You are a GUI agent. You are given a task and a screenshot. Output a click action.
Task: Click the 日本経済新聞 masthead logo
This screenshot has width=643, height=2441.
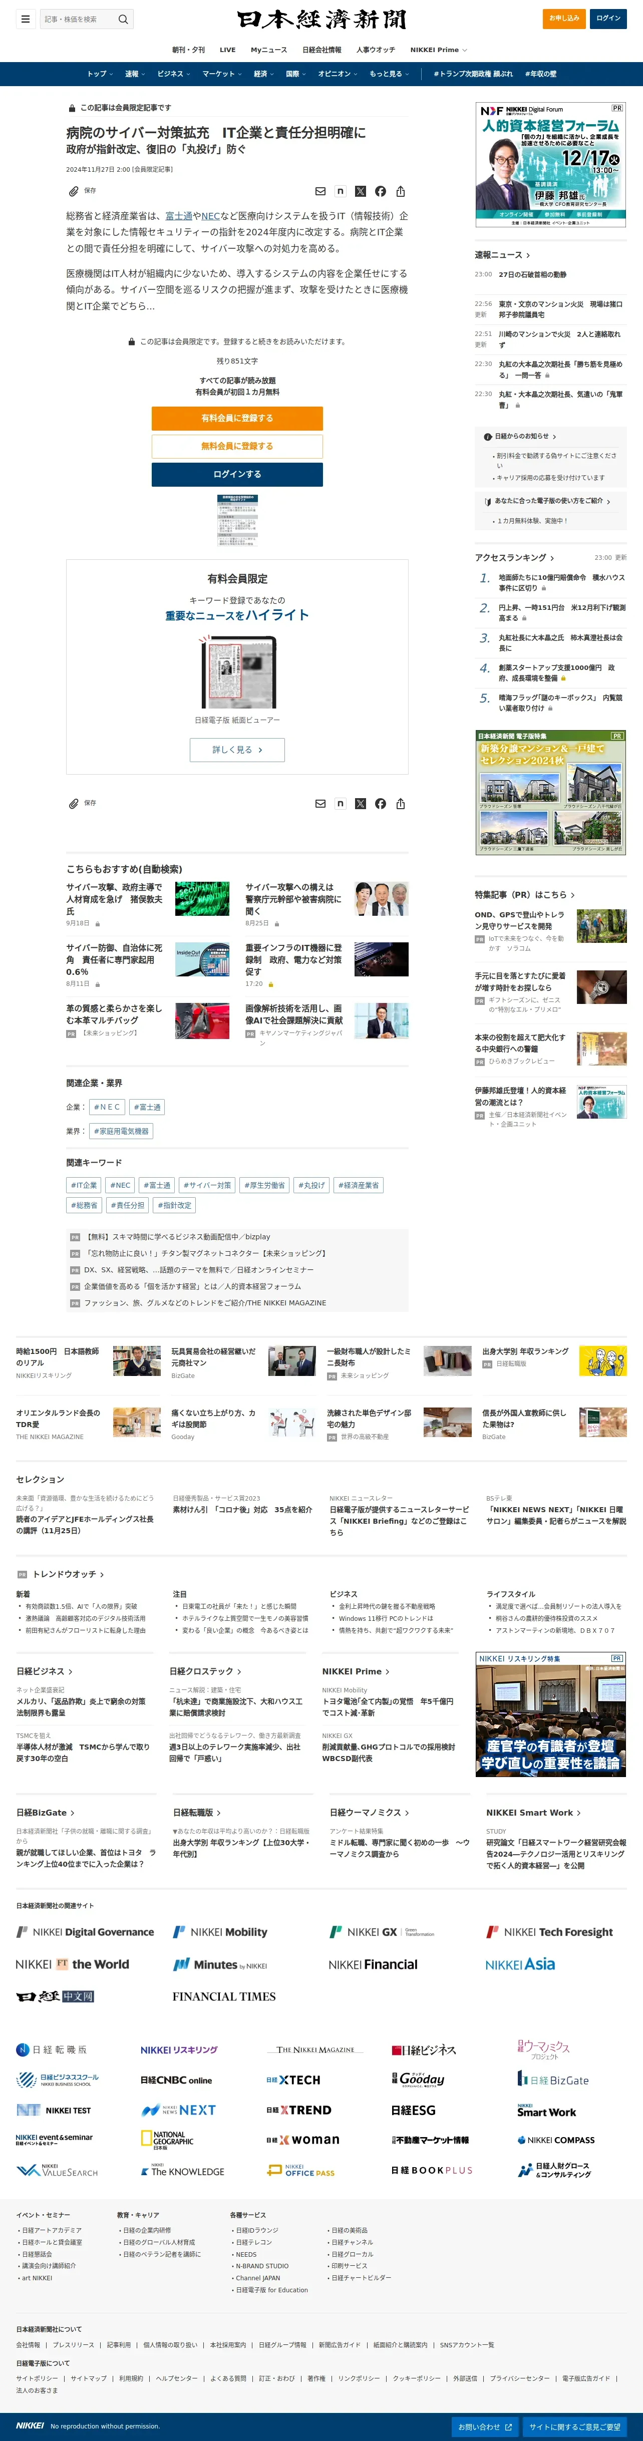[x=321, y=19]
